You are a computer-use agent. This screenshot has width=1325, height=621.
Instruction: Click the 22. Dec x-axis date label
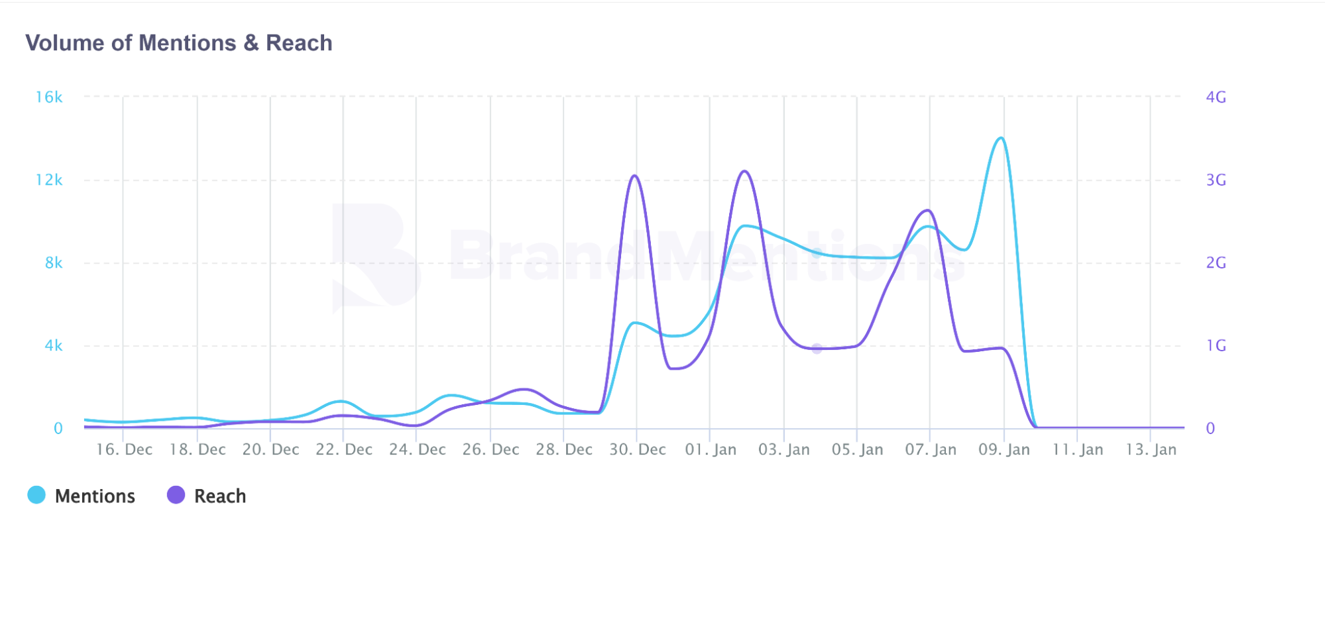pyautogui.click(x=344, y=449)
